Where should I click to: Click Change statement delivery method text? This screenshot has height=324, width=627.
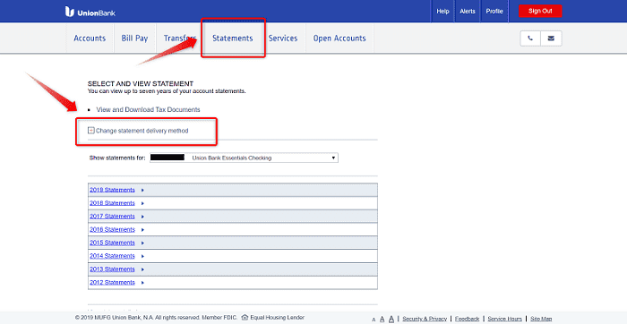coord(142,131)
